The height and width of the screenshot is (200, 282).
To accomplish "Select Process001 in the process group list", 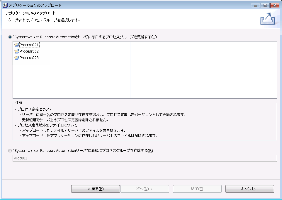I will (29, 45).
